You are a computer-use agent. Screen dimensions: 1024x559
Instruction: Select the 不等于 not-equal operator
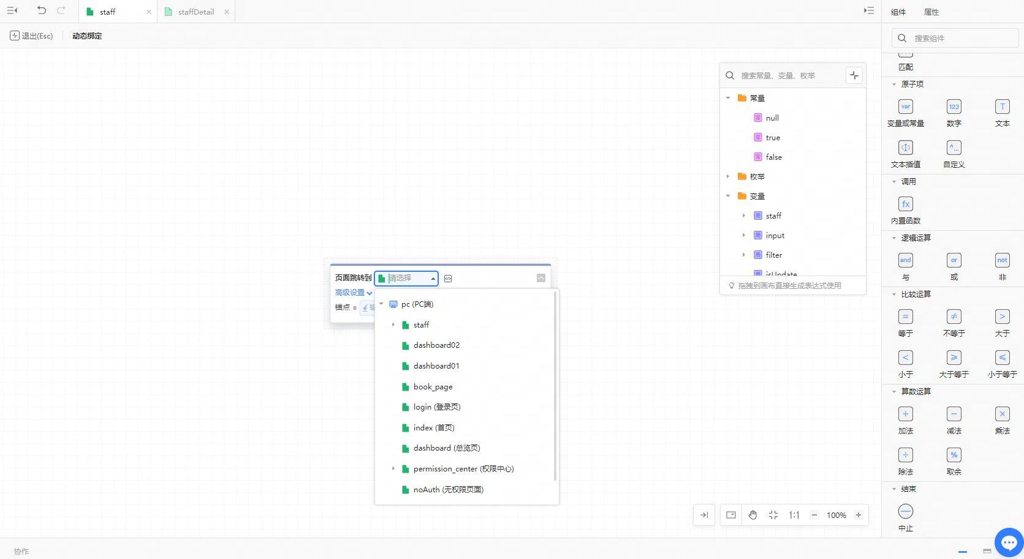coord(954,317)
